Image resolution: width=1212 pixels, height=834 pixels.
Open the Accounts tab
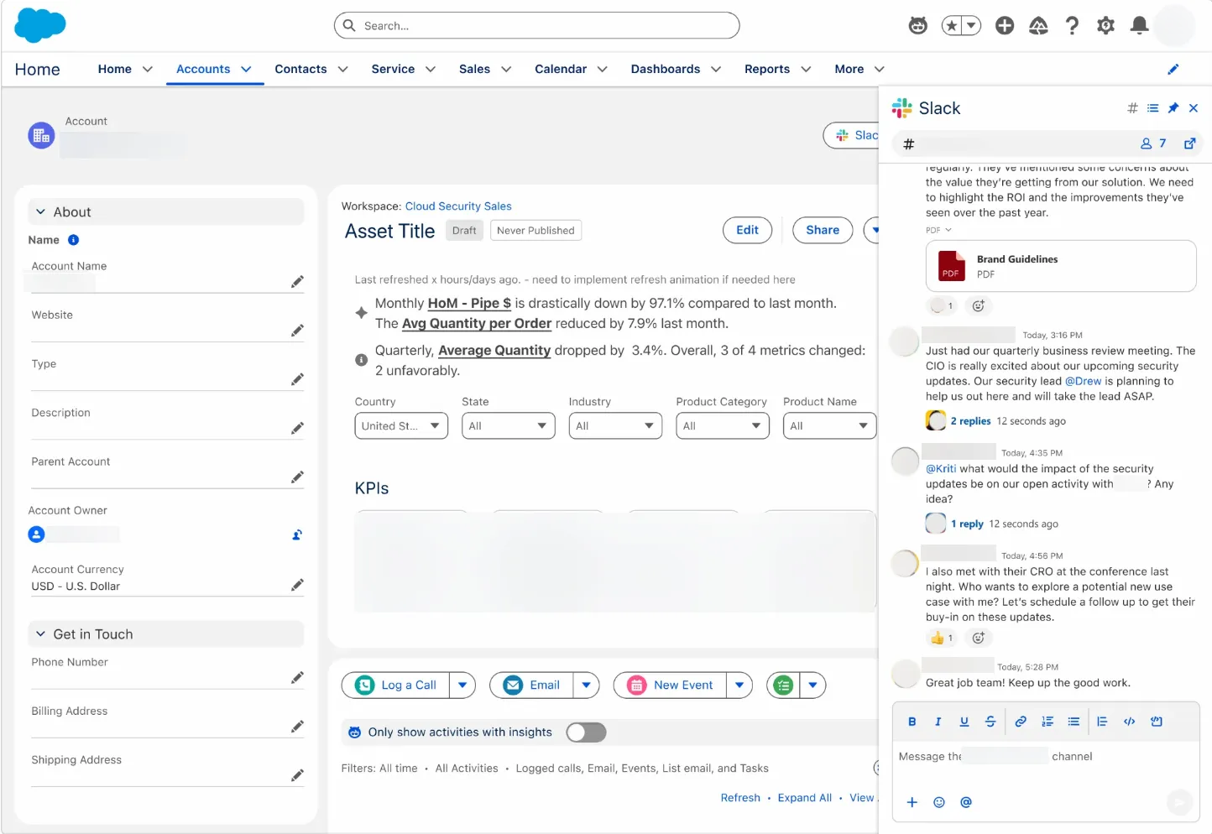point(203,69)
